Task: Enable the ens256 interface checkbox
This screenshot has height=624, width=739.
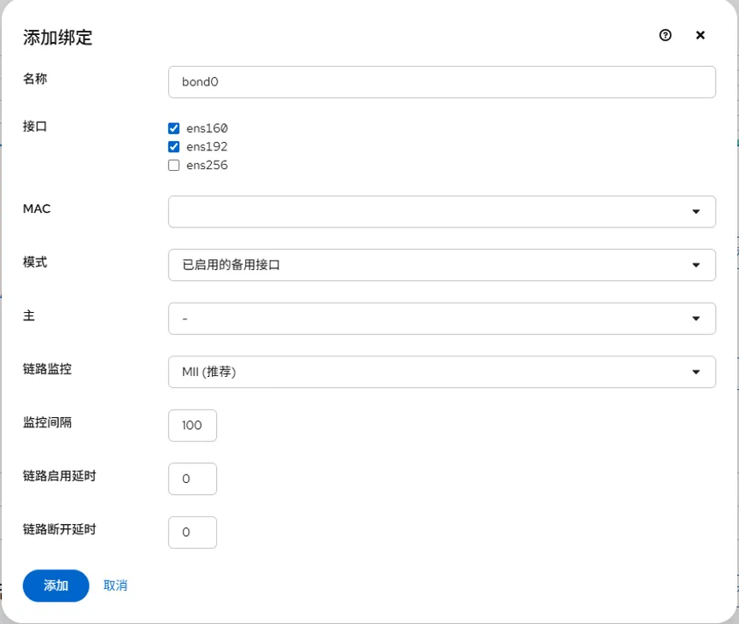Action: 174,165
